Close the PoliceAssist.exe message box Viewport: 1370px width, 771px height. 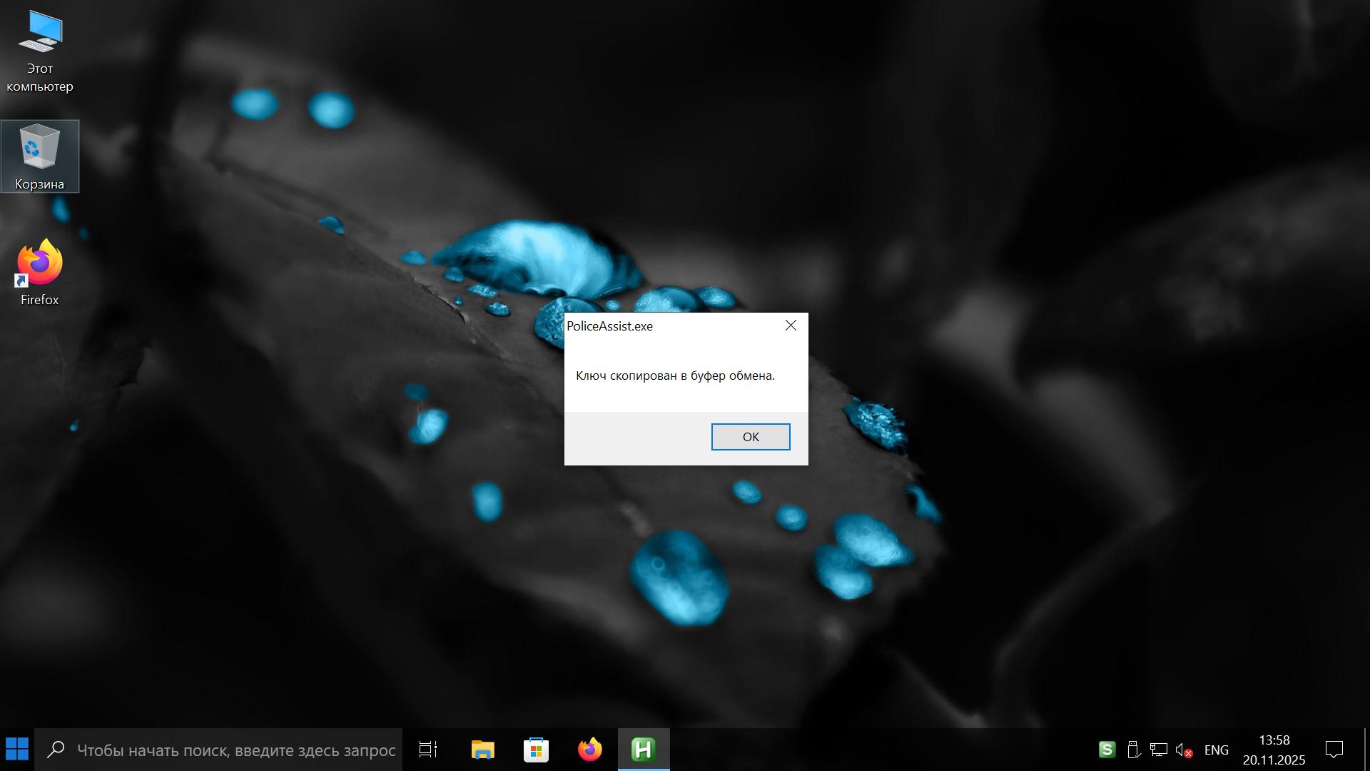pyautogui.click(x=791, y=326)
